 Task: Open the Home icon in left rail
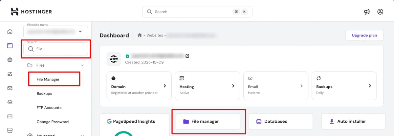10,32
